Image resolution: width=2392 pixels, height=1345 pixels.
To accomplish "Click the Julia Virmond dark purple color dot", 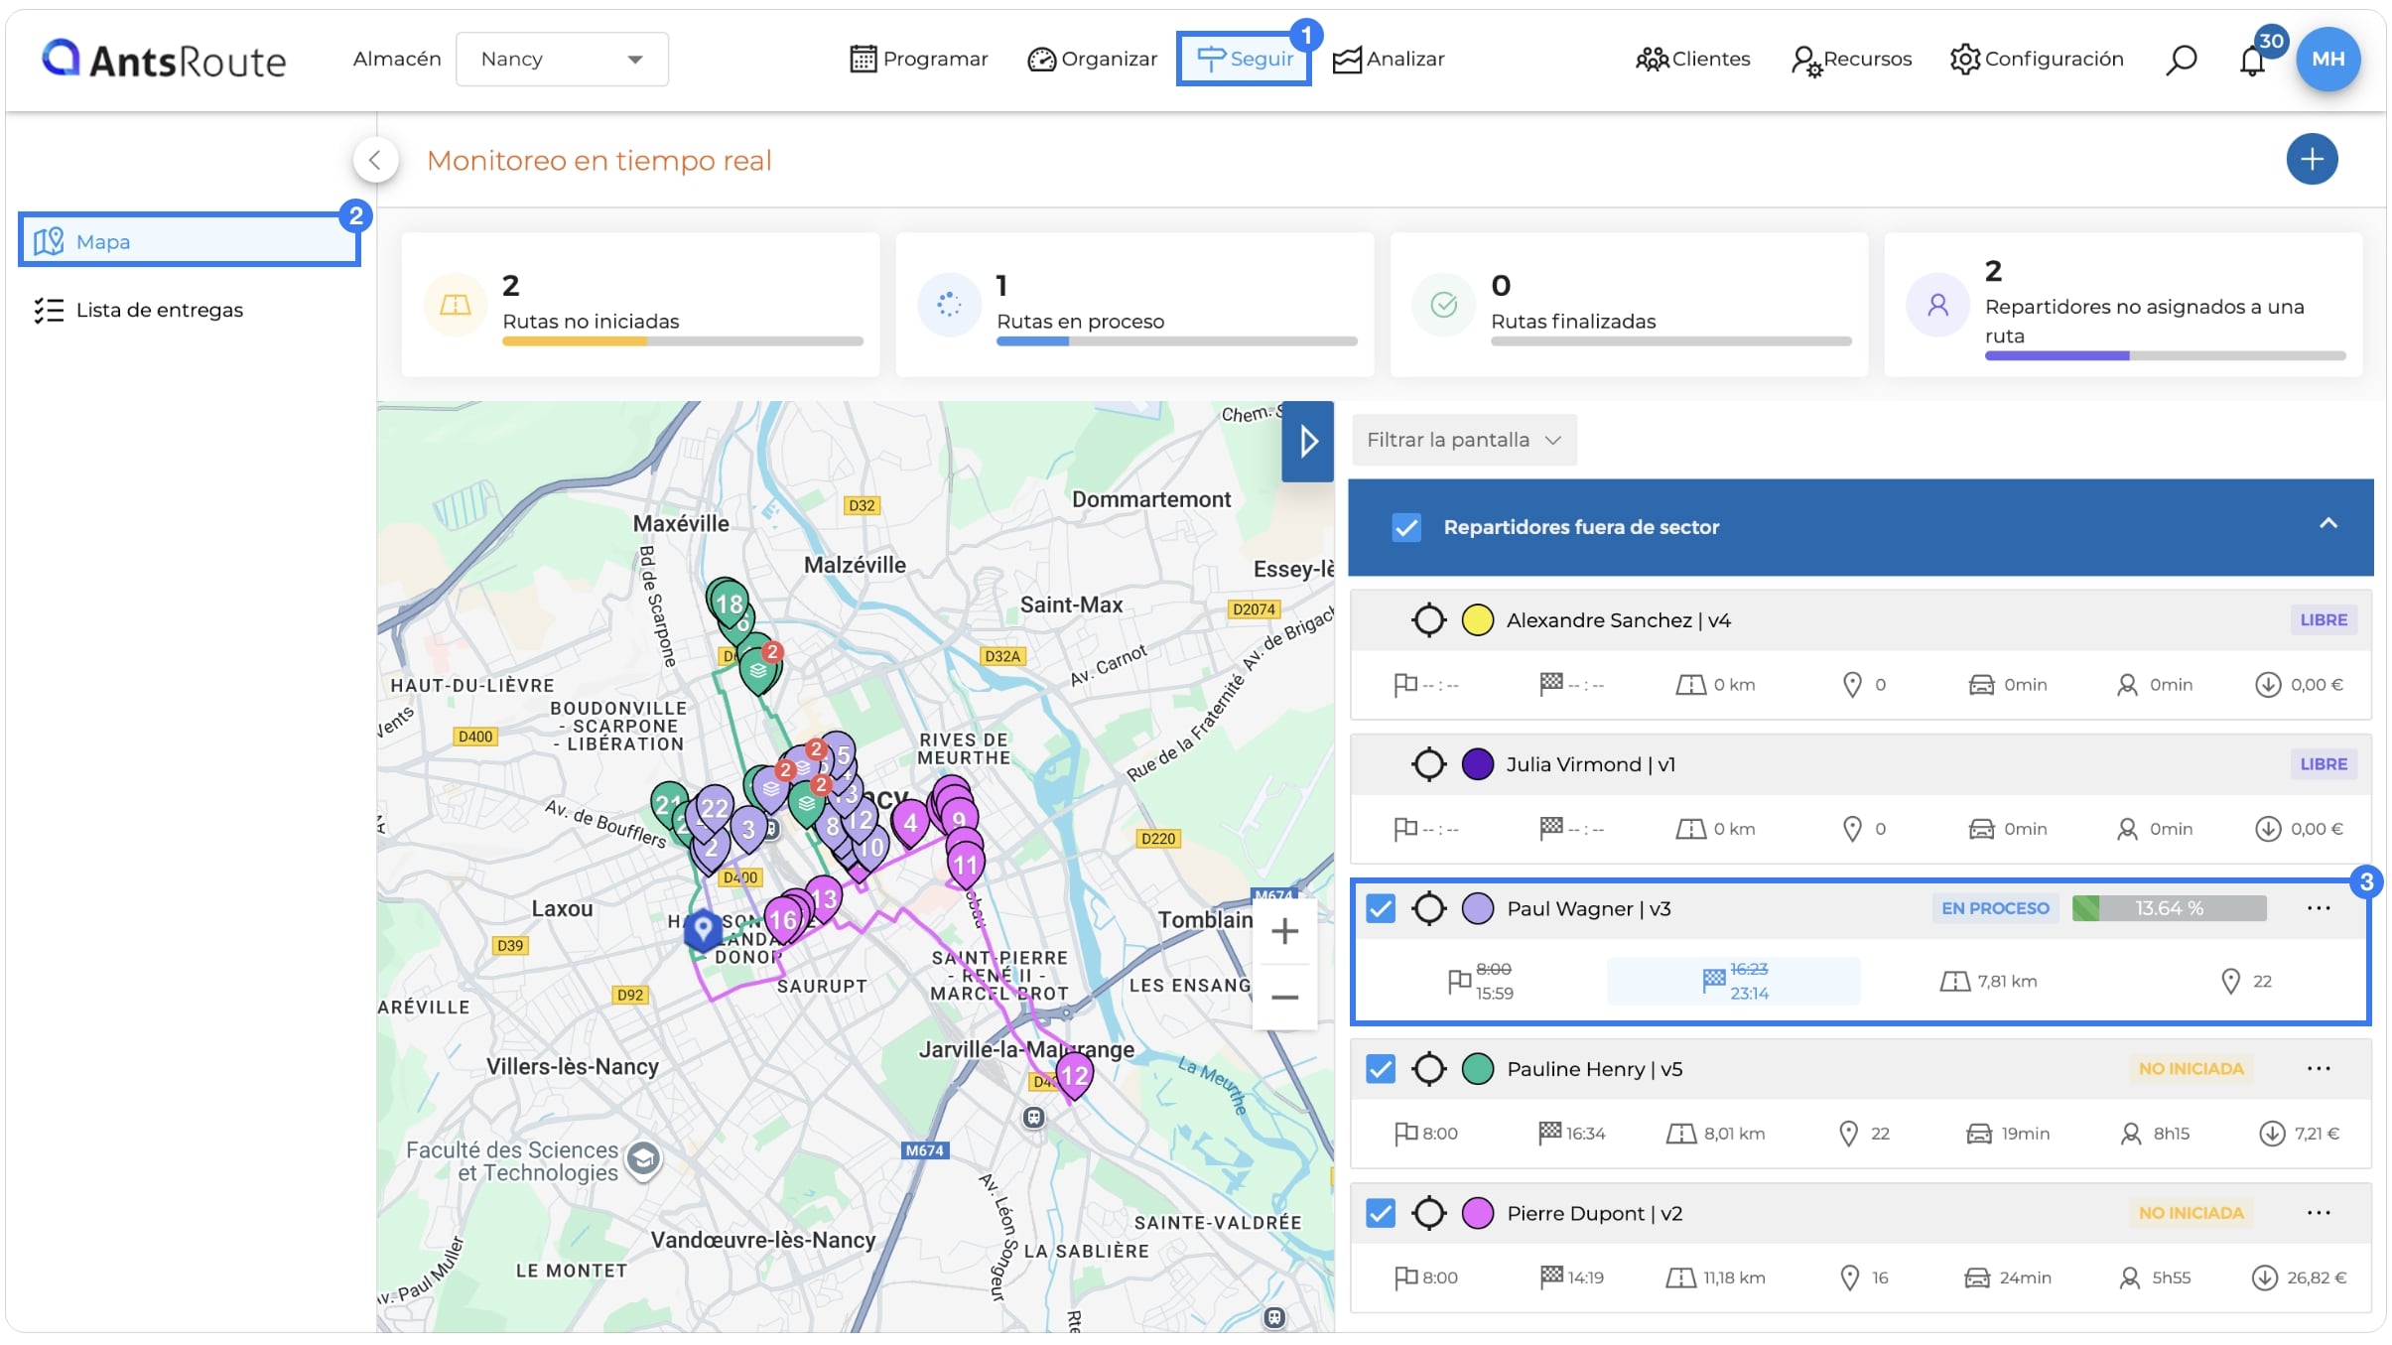I will click(x=1477, y=764).
